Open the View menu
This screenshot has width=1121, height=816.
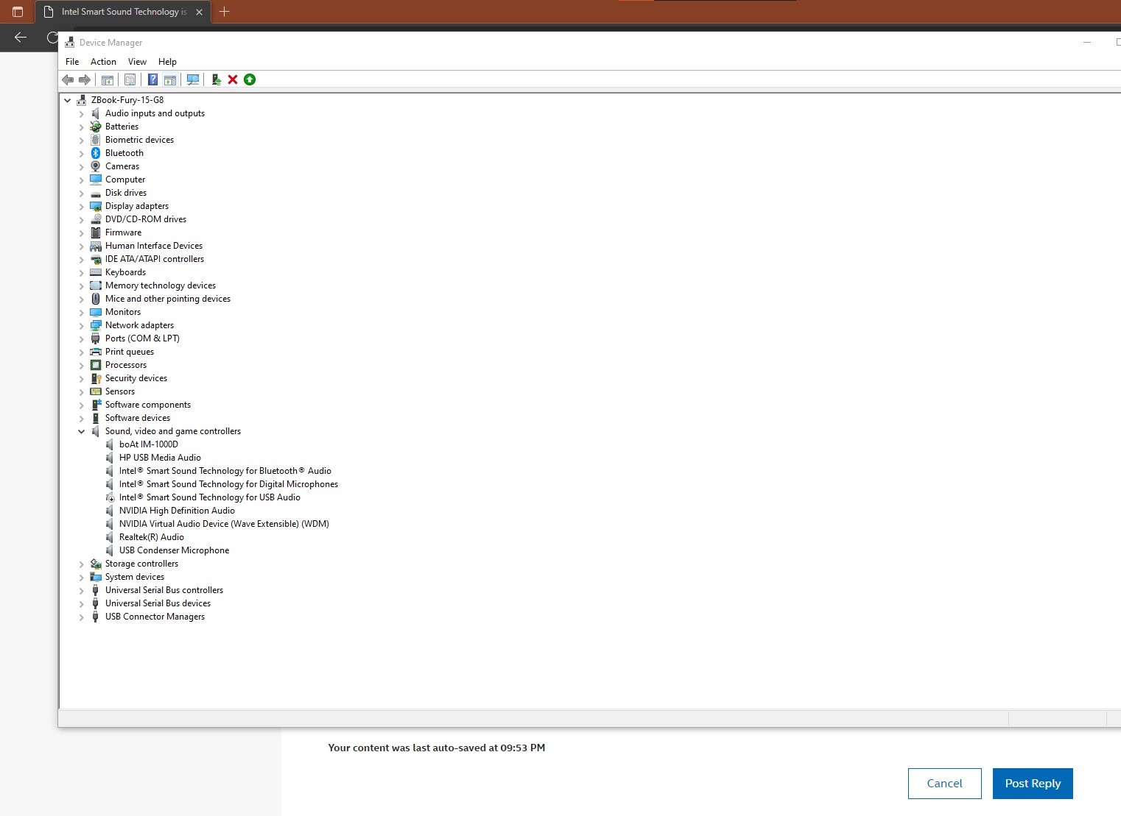click(x=137, y=62)
